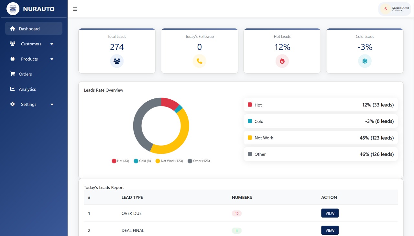Open the Saikat Dutta profile menu
The height and width of the screenshot is (236, 414).
tap(395, 9)
